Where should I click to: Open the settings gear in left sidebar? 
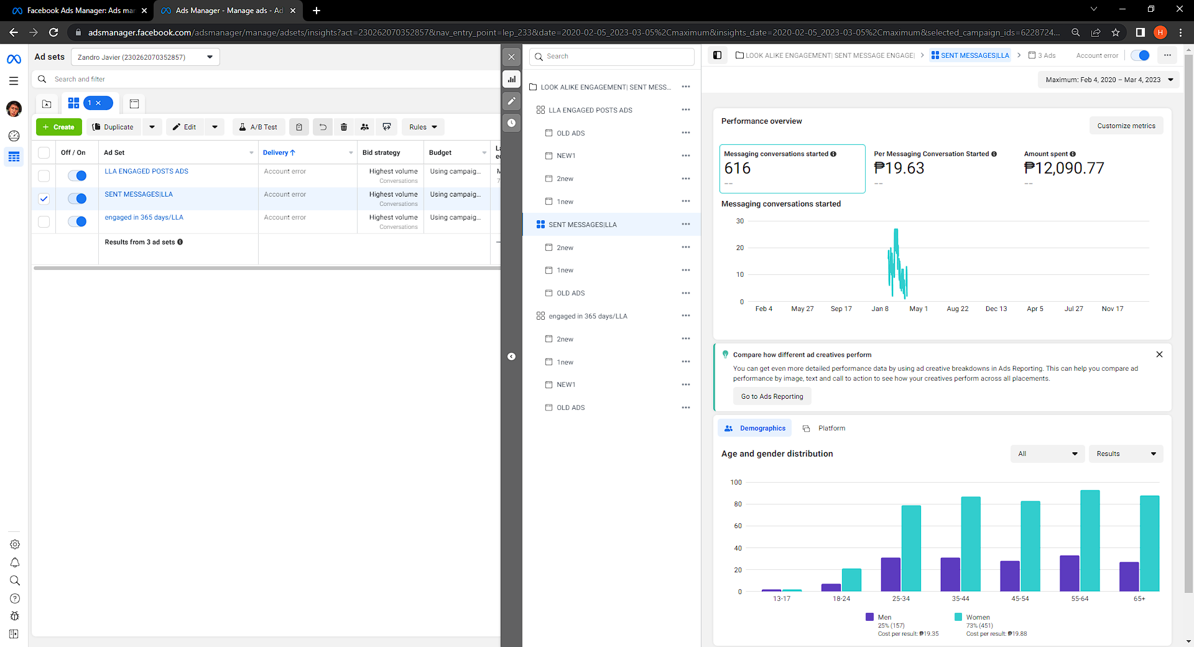tap(15, 544)
